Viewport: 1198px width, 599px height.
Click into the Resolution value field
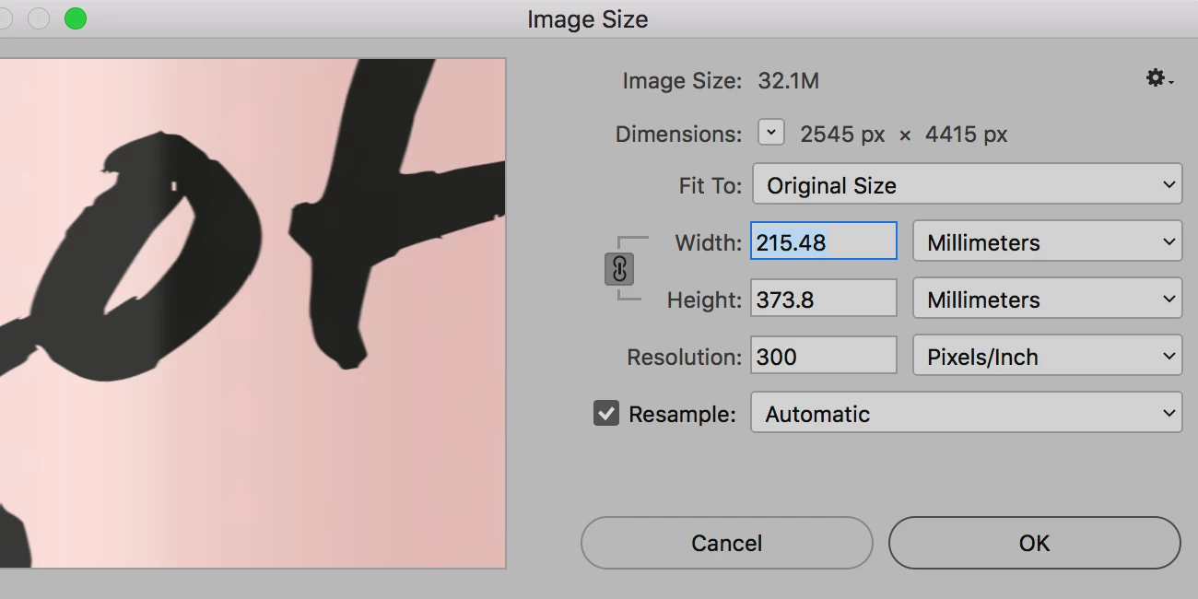823,357
